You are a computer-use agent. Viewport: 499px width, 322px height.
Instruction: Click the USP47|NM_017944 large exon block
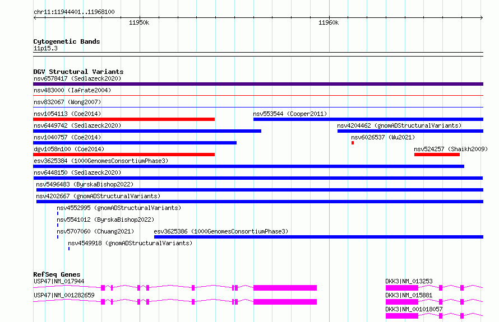pyautogui.click(x=285, y=288)
